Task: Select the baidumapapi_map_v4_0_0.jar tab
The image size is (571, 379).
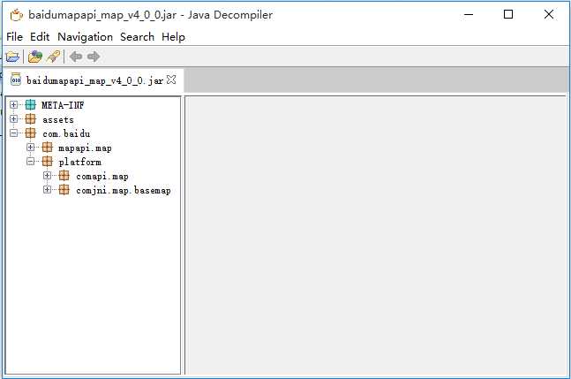Action: 94,80
